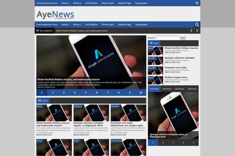Viewport: 235px width, 156px height.
Task: Click Business tag on Praesent orci card
Action: click(x=115, y=106)
